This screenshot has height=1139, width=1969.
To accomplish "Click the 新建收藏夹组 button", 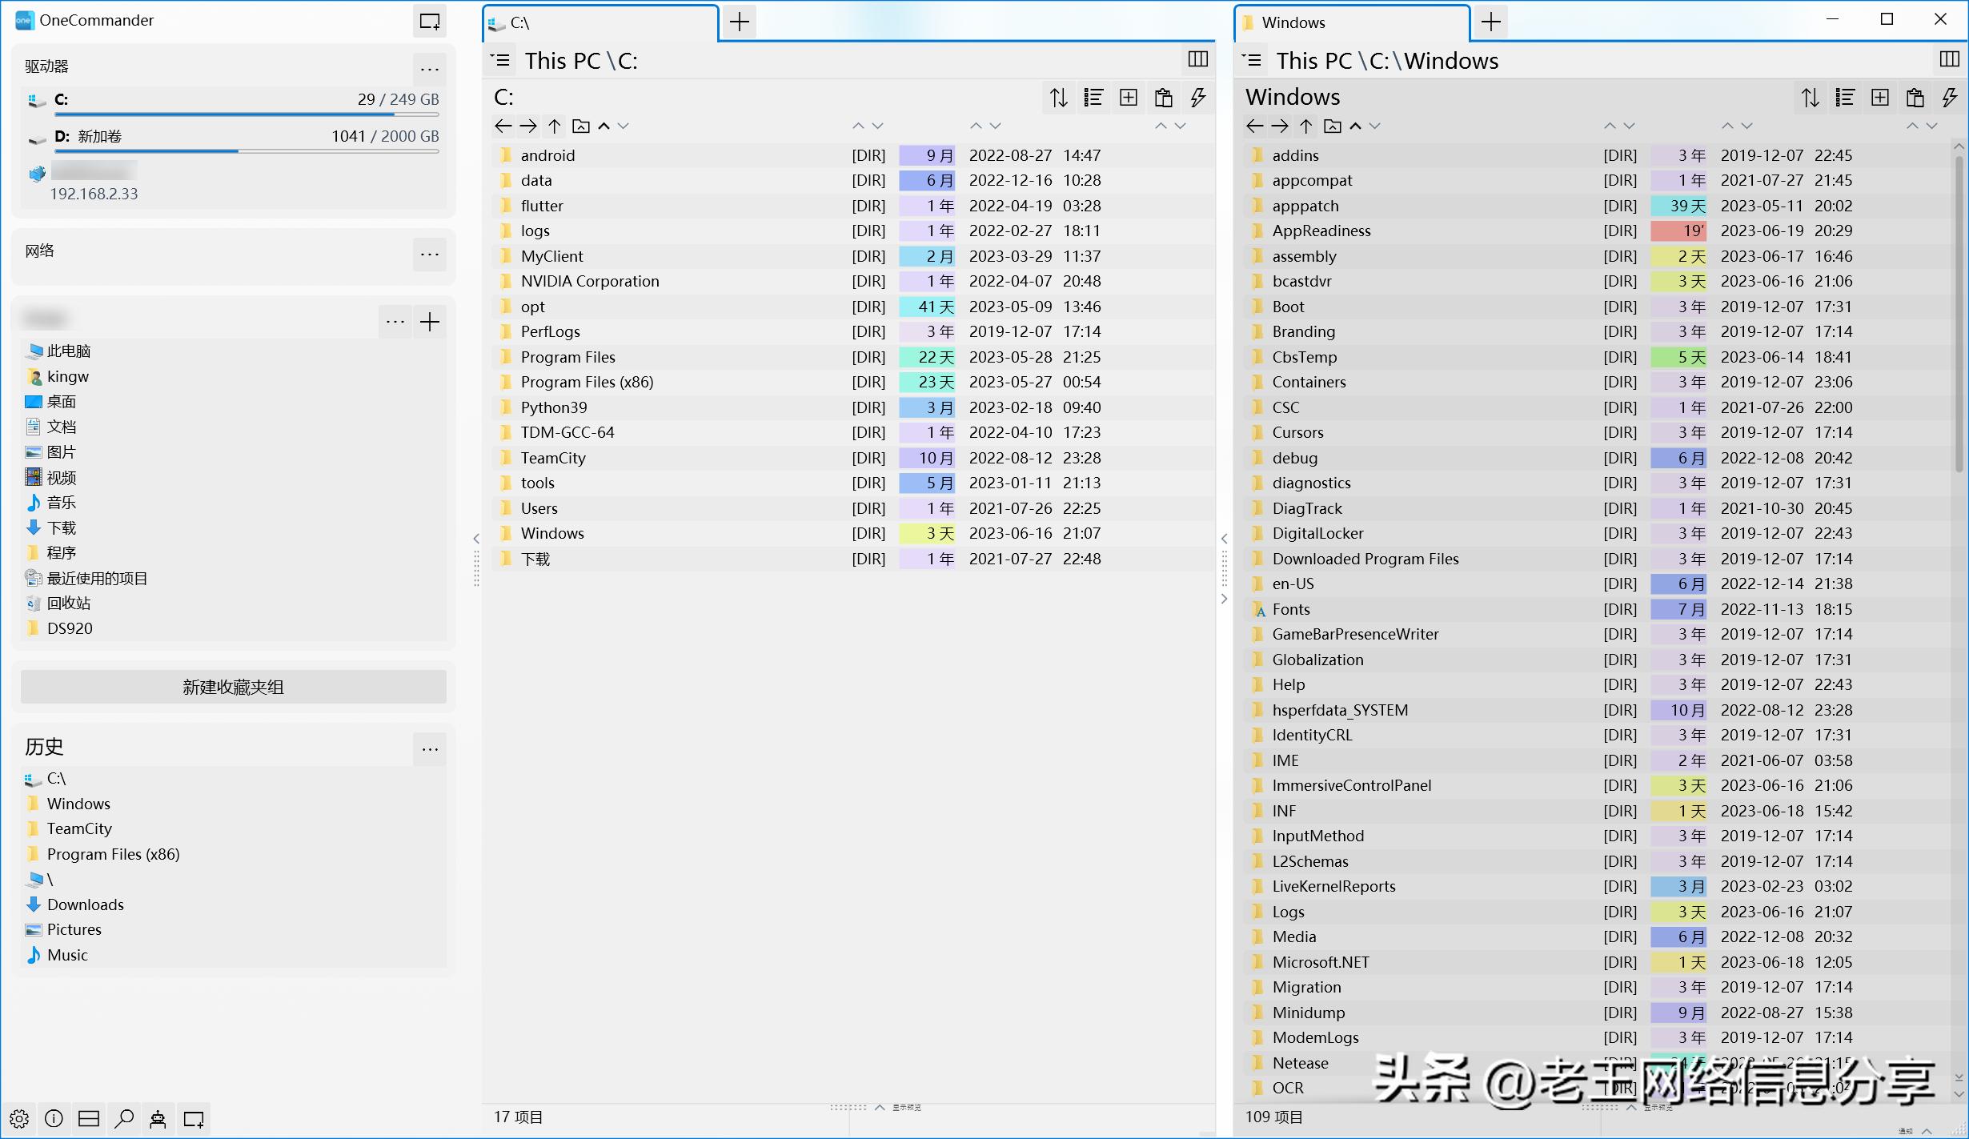I will [x=233, y=687].
